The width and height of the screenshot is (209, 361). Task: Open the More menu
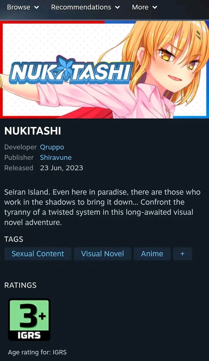pos(144,7)
